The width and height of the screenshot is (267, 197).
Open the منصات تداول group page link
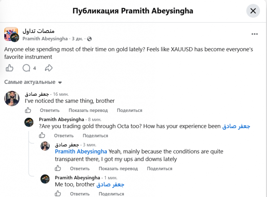click(x=38, y=31)
